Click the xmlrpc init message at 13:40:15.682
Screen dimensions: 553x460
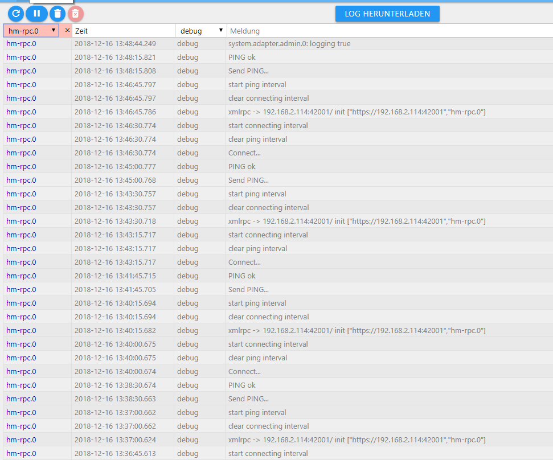pyautogui.click(x=357, y=330)
